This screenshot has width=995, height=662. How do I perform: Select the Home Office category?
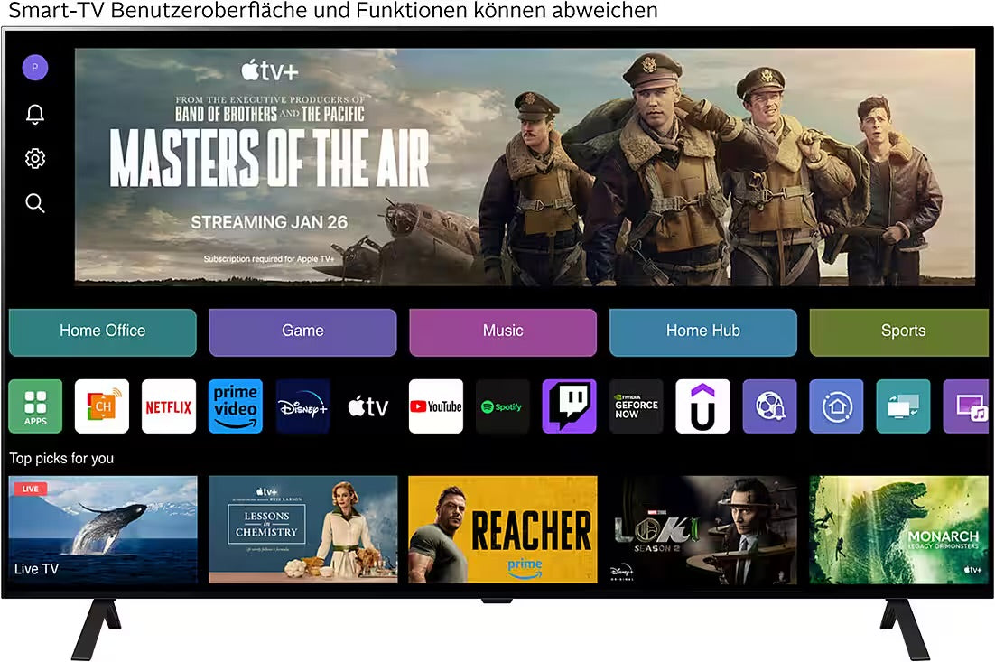[103, 331]
